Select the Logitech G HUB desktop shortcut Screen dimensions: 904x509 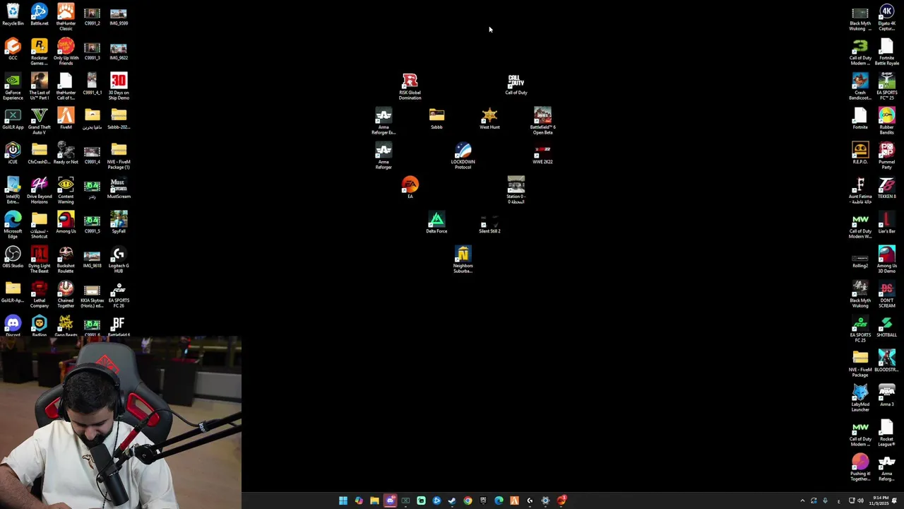[x=119, y=260]
